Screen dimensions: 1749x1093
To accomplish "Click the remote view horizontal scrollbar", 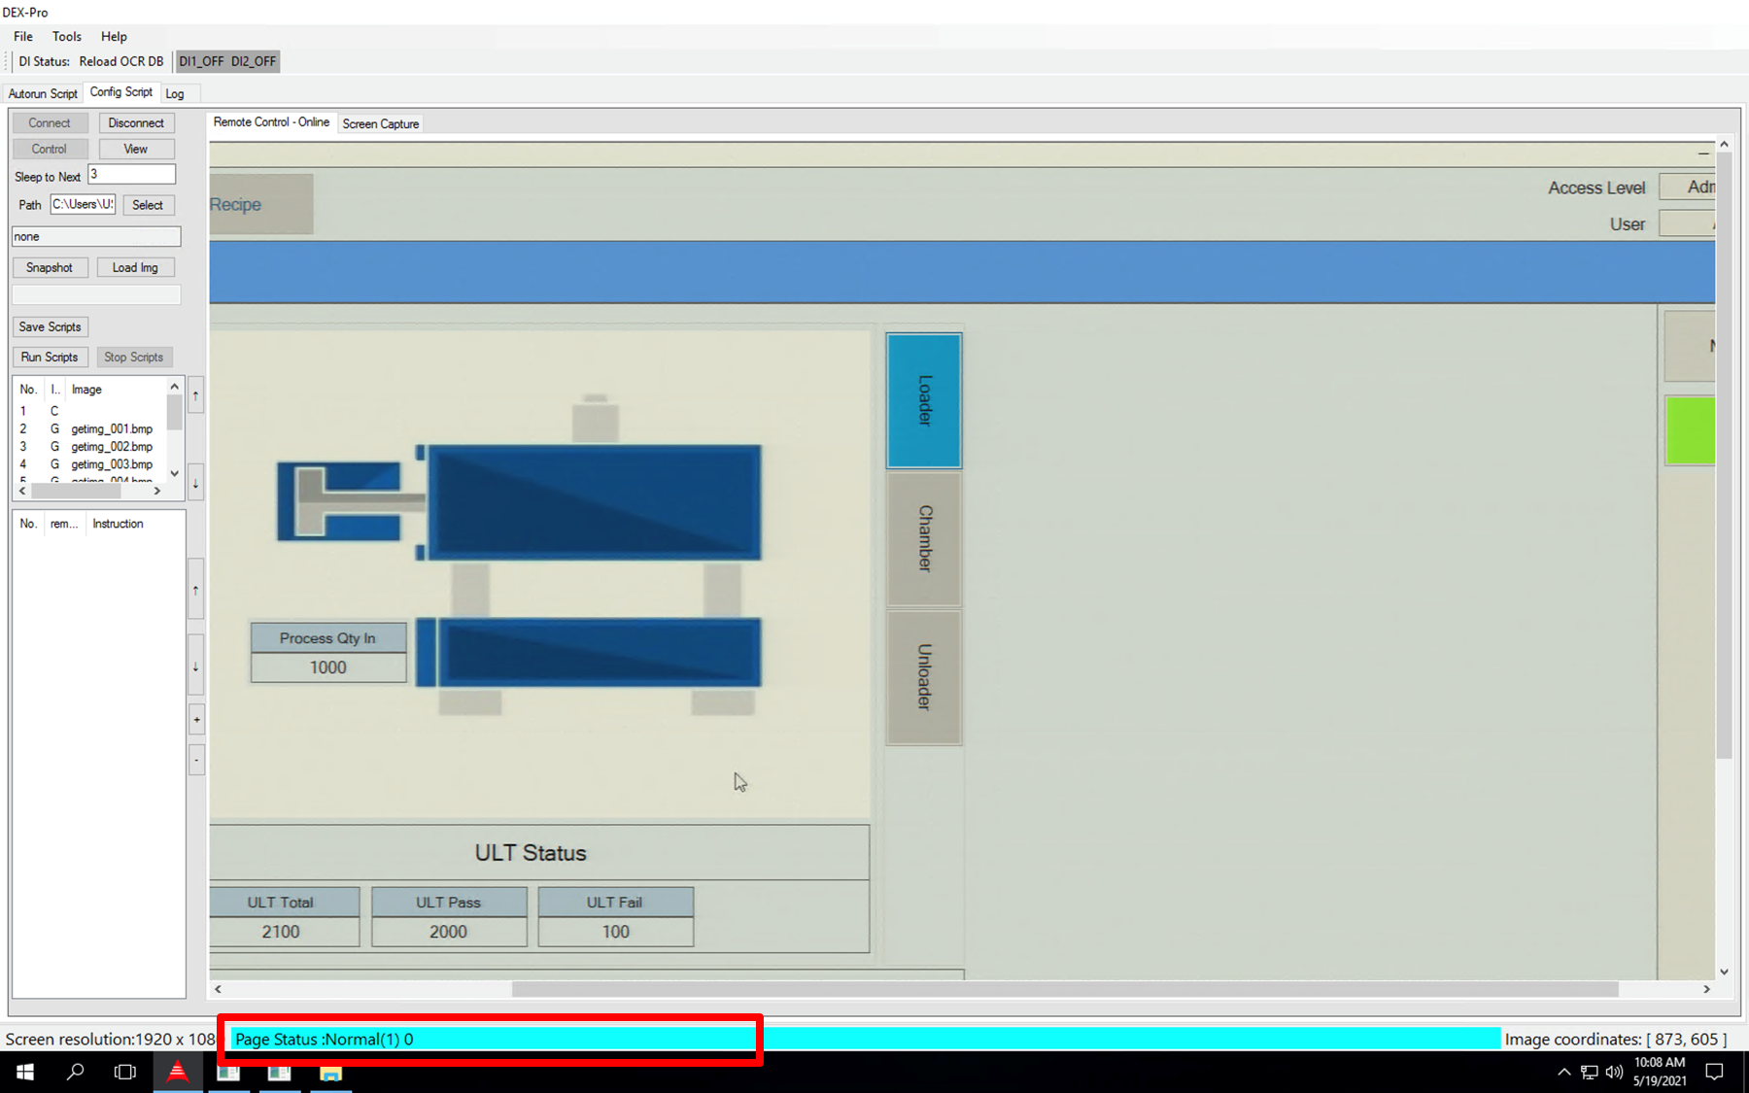I will (x=1064, y=989).
